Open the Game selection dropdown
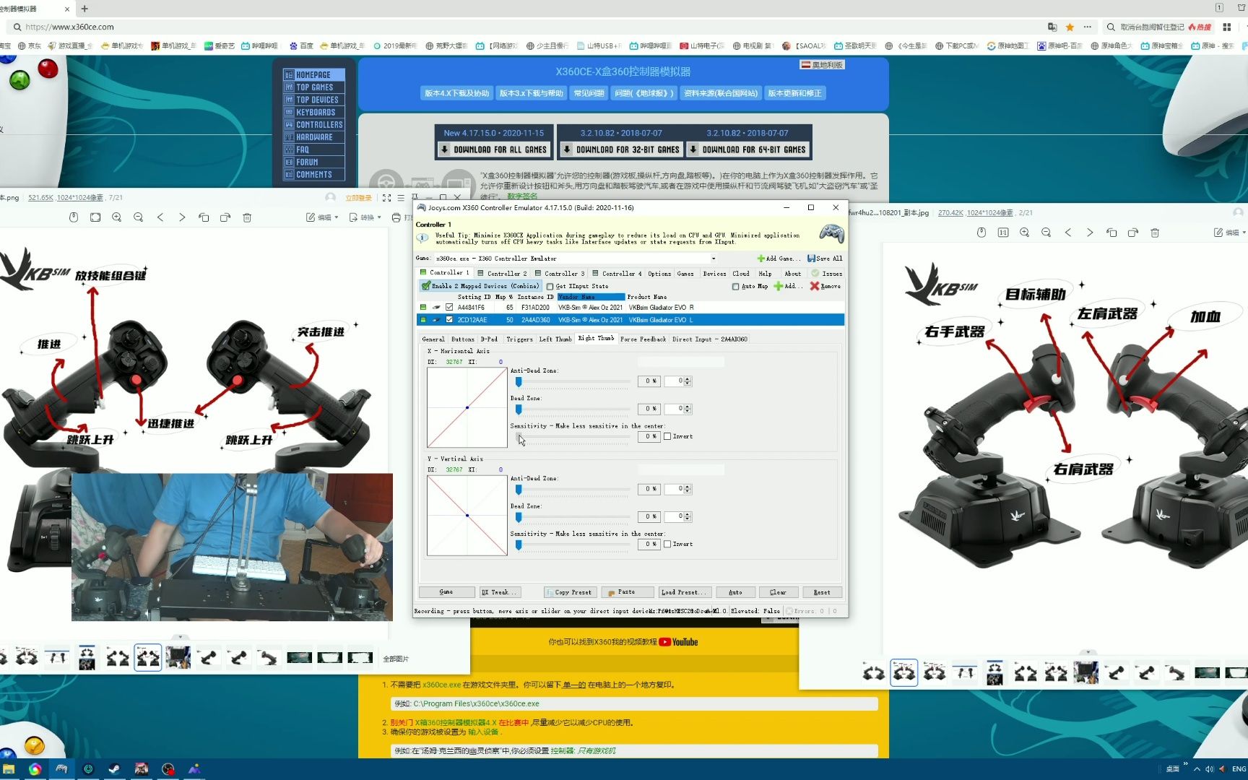 tap(714, 258)
